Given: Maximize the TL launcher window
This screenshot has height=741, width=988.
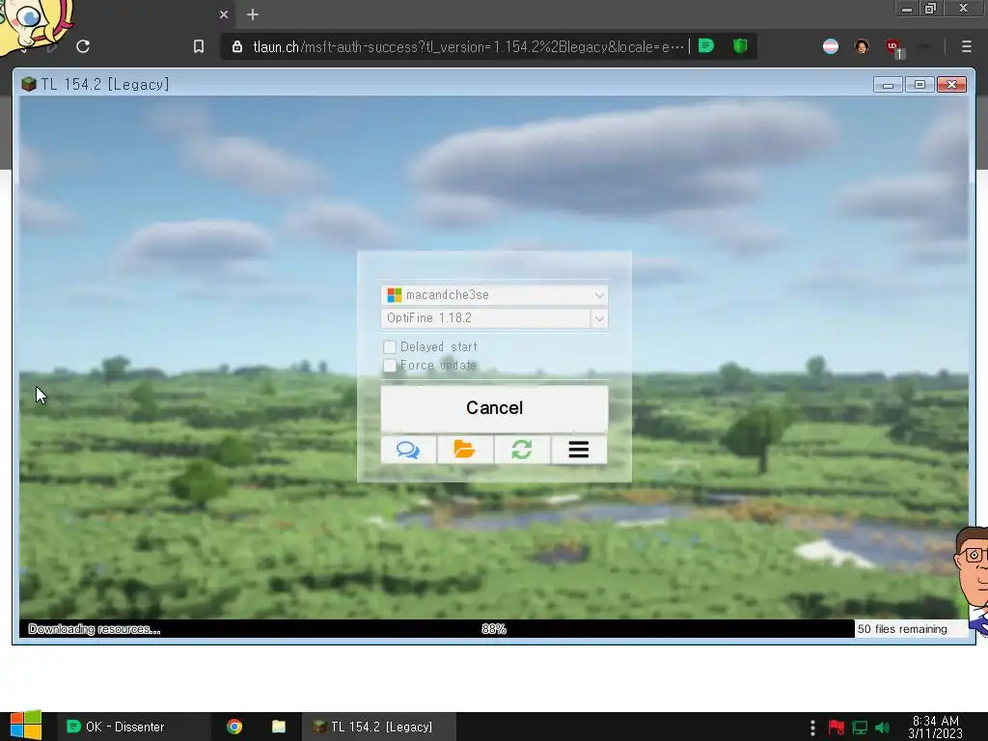Looking at the screenshot, I should [x=919, y=85].
